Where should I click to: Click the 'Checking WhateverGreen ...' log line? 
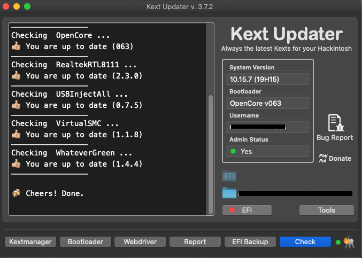click(x=72, y=153)
